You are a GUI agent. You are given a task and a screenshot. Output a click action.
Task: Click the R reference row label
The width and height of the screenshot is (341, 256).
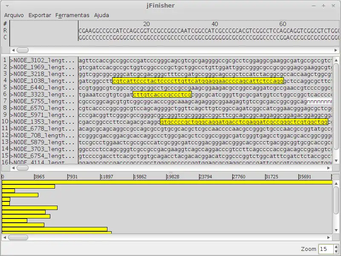coord(5,30)
